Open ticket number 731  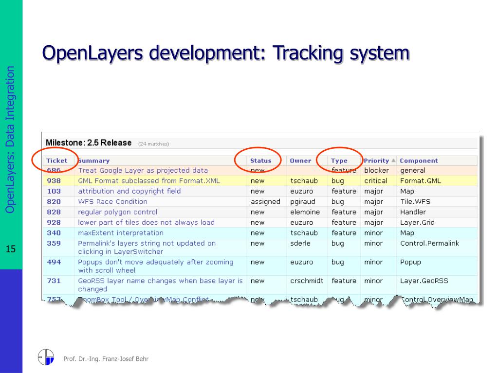click(54, 281)
